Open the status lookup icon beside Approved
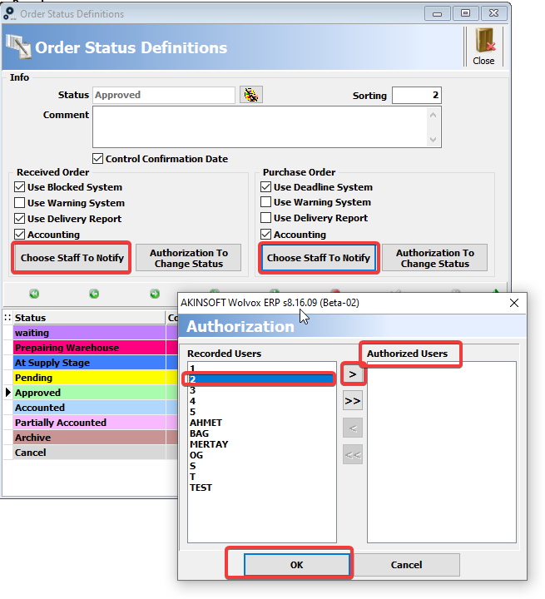 pos(251,94)
